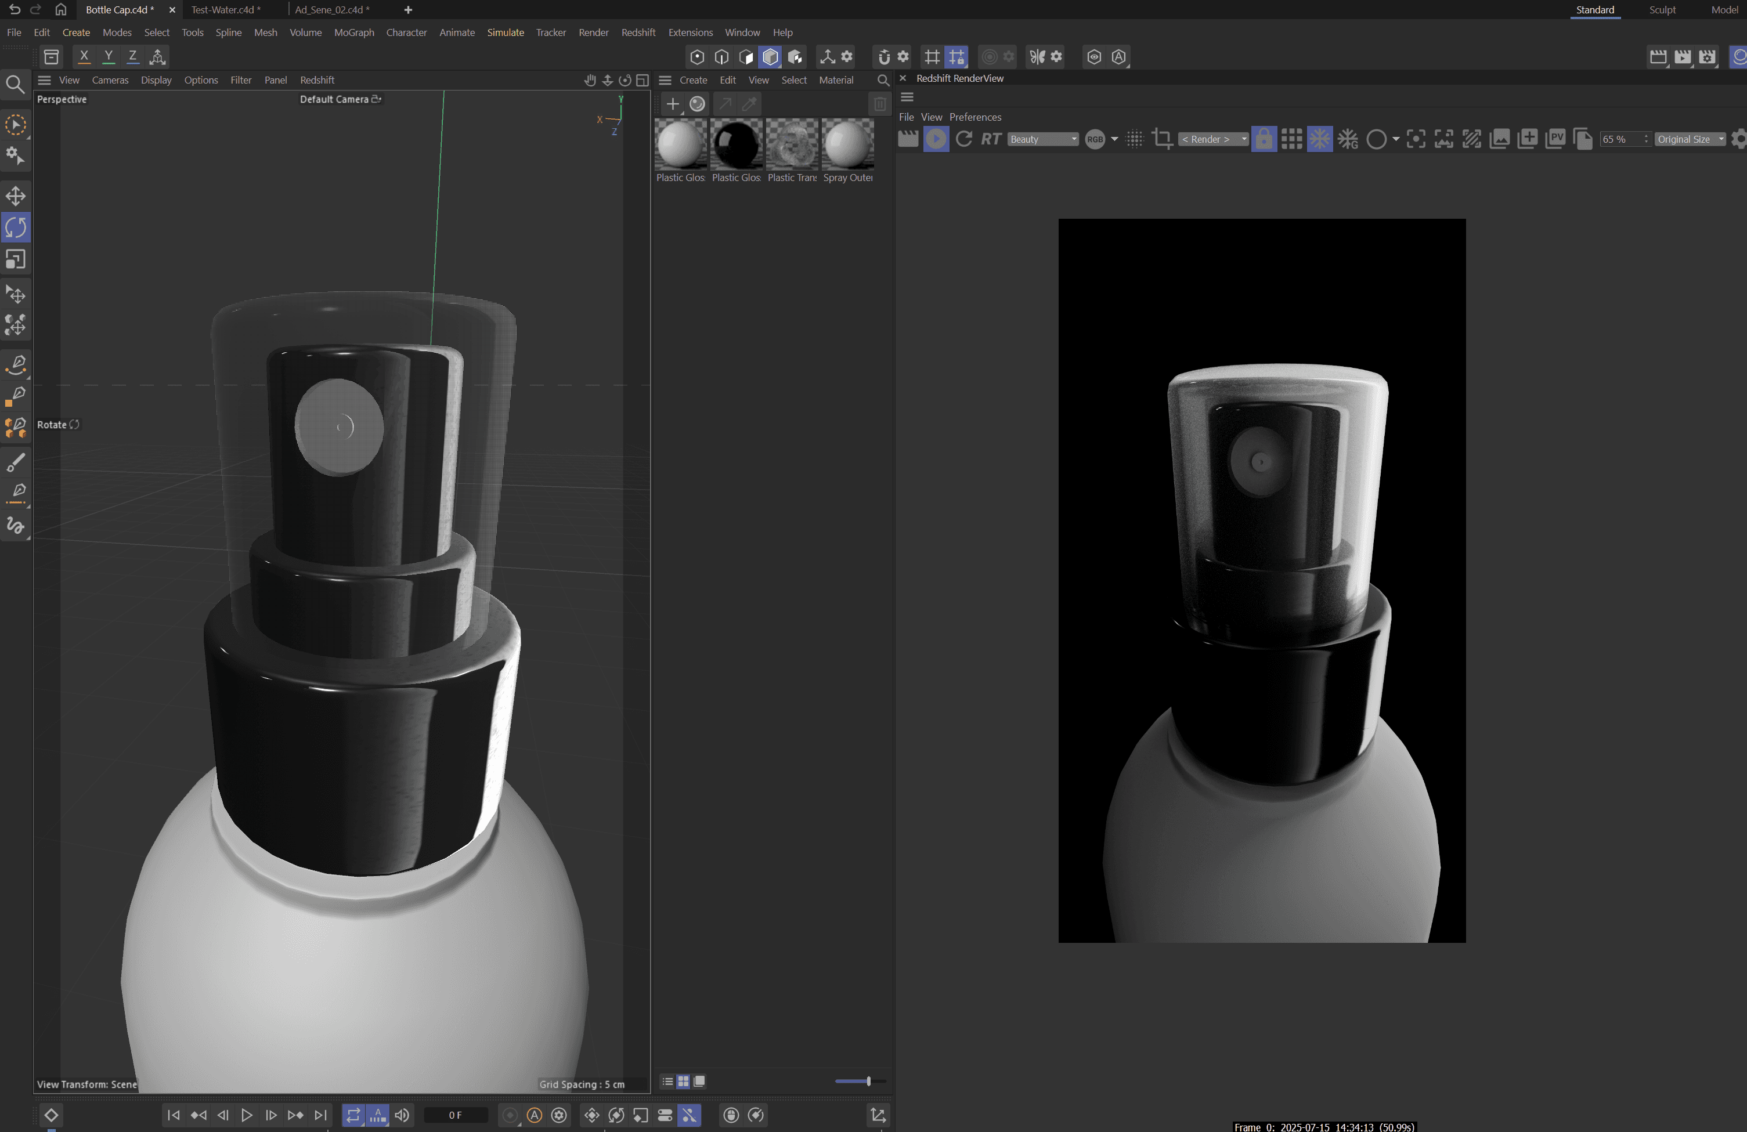The width and height of the screenshot is (1747, 1132).
Task: Start IPR render play button in RenderView
Action: pyautogui.click(x=936, y=139)
